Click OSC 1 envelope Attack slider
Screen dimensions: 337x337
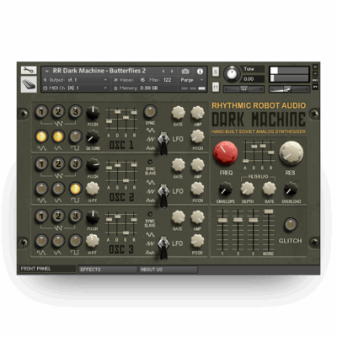[109, 121]
